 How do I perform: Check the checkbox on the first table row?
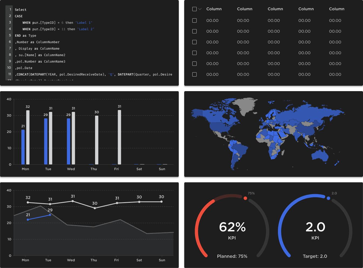pyautogui.click(x=194, y=20)
